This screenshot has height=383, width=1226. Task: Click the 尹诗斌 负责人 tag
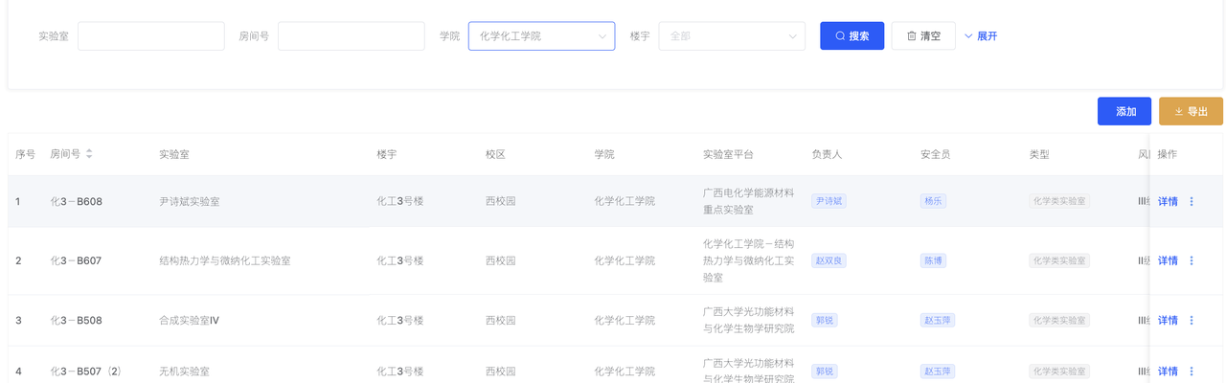coord(829,201)
